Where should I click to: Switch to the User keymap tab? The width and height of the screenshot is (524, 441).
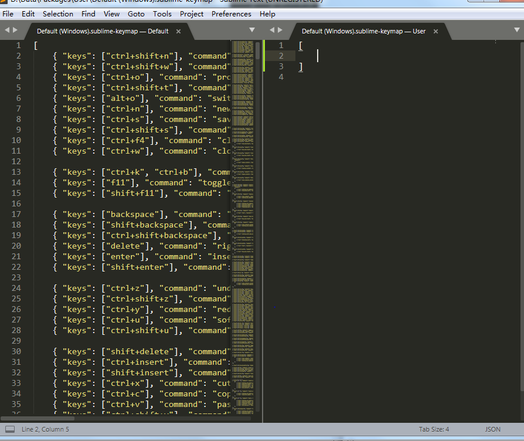pyautogui.click(x=363, y=31)
